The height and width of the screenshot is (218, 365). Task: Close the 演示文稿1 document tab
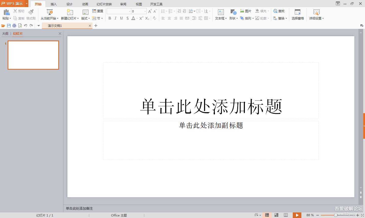(90, 26)
